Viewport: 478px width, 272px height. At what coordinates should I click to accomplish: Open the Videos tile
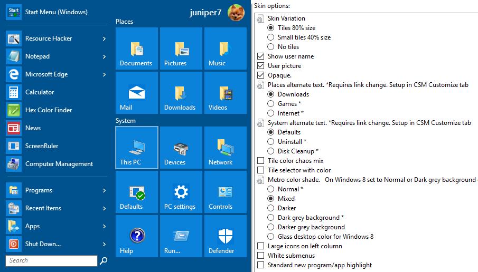pyautogui.click(x=226, y=93)
